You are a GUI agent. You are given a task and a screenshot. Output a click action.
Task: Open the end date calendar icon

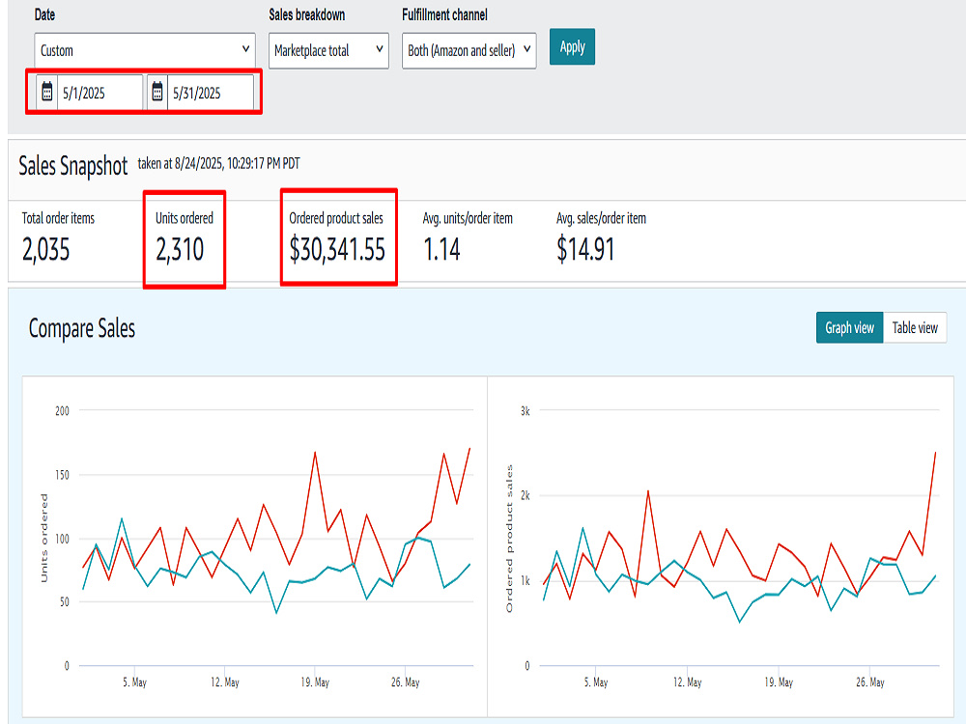point(157,93)
